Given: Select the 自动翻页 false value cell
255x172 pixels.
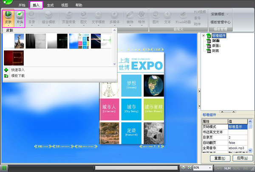Looking at the screenshot, I should pyautogui.click(x=238, y=143).
